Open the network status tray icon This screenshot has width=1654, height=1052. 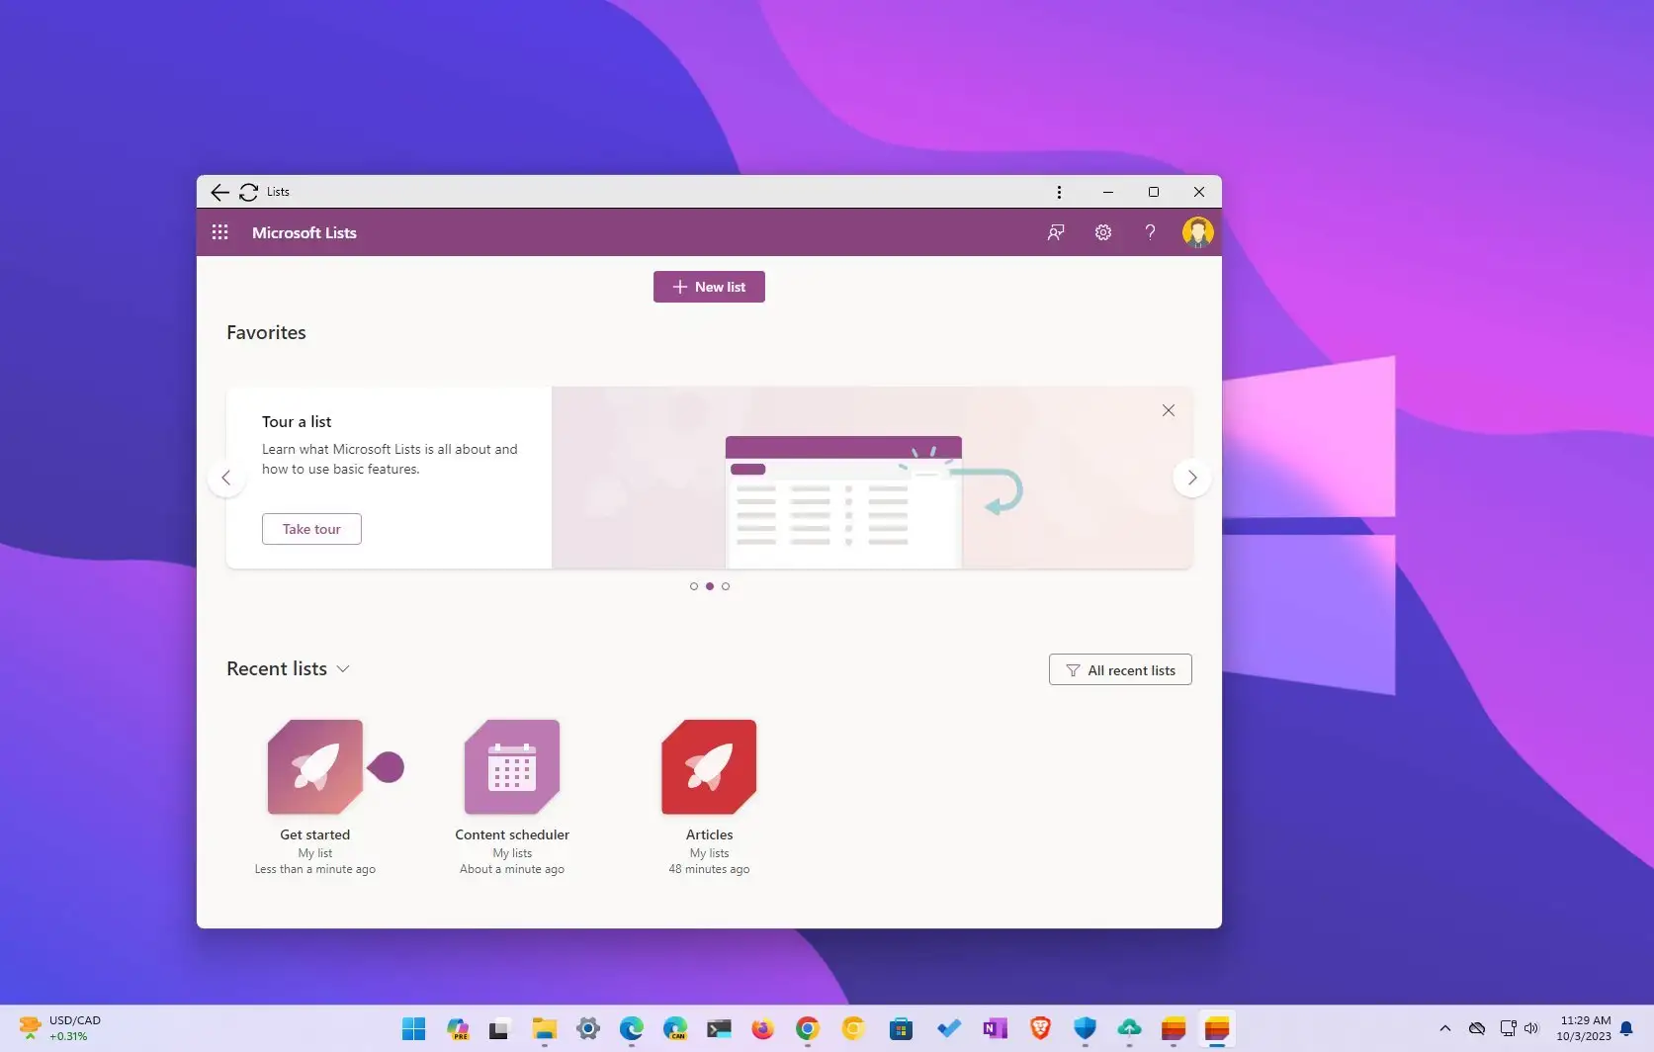(x=1508, y=1029)
